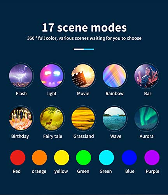Pick the Grassland scene thumbnail

(x=83, y=119)
